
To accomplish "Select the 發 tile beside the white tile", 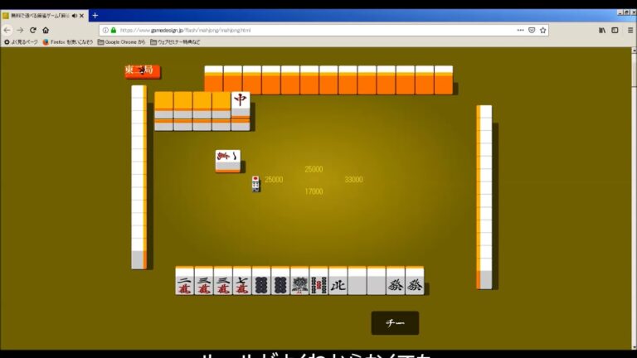I will (396, 281).
